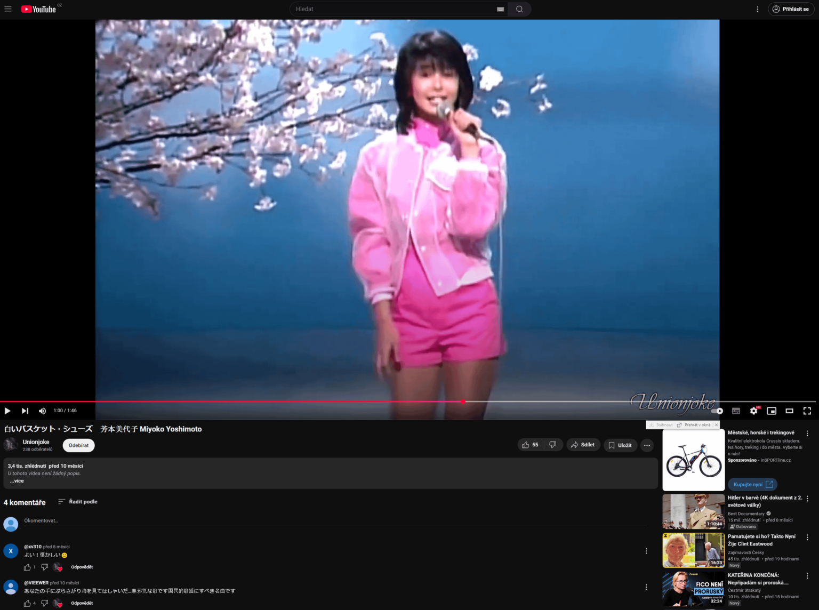Image resolution: width=819 pixels, height=610 pixels.
Task: Switch to miniplayer mode
Action: (x=772, y=411)
